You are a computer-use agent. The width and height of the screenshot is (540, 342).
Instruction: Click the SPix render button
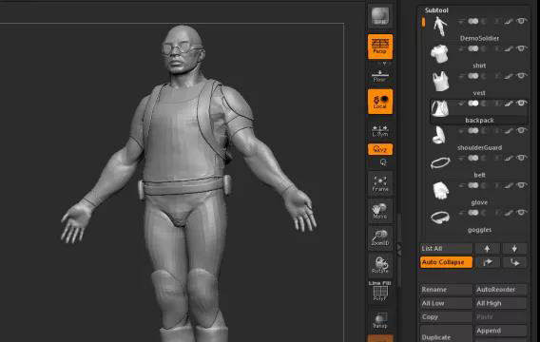coord(380,16)
